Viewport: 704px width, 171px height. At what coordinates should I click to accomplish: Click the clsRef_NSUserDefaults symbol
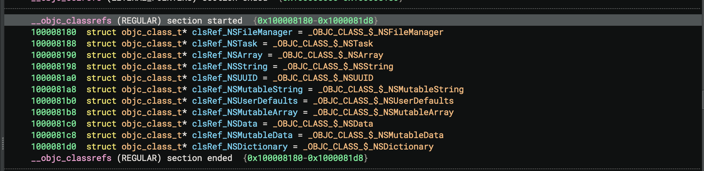click(x=245, y=101)
